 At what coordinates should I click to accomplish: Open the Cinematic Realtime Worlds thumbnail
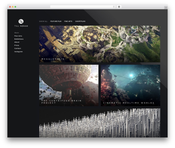click(x=131, y=85)
